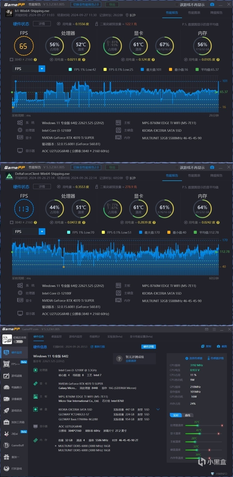Open FPS++ Beta in GamePP sidebar
Image resolution: width=233 pixels, height=477 pixels.
[x=14, y=364]
